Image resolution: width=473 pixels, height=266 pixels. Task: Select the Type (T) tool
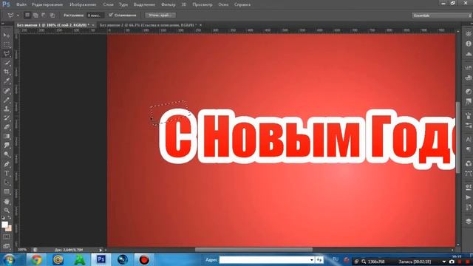(x=7, y=174)
